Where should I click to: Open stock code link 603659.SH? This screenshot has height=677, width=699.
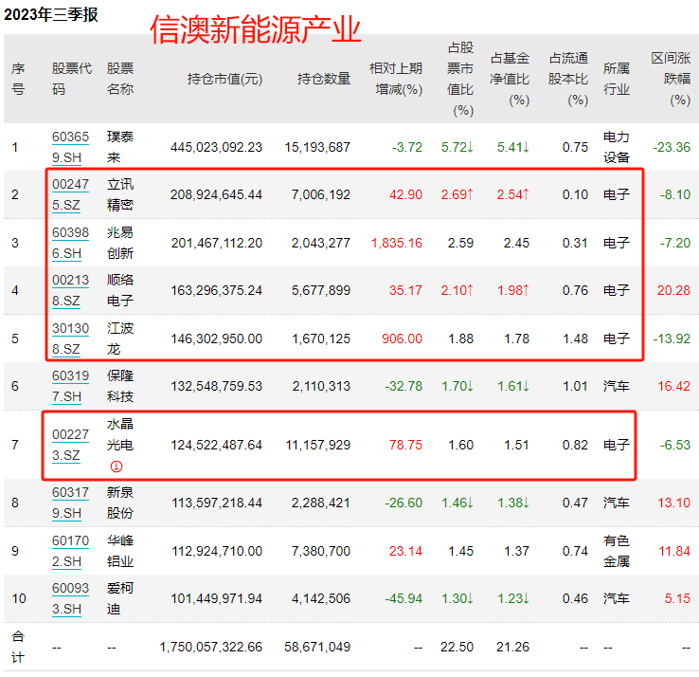point(70,147)
